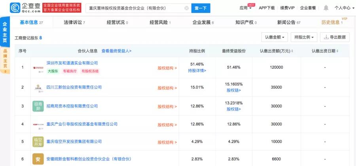Click the 4.29% 持股比例 cell of 重庆临空开发投资集团

click(x=197, y=142)
